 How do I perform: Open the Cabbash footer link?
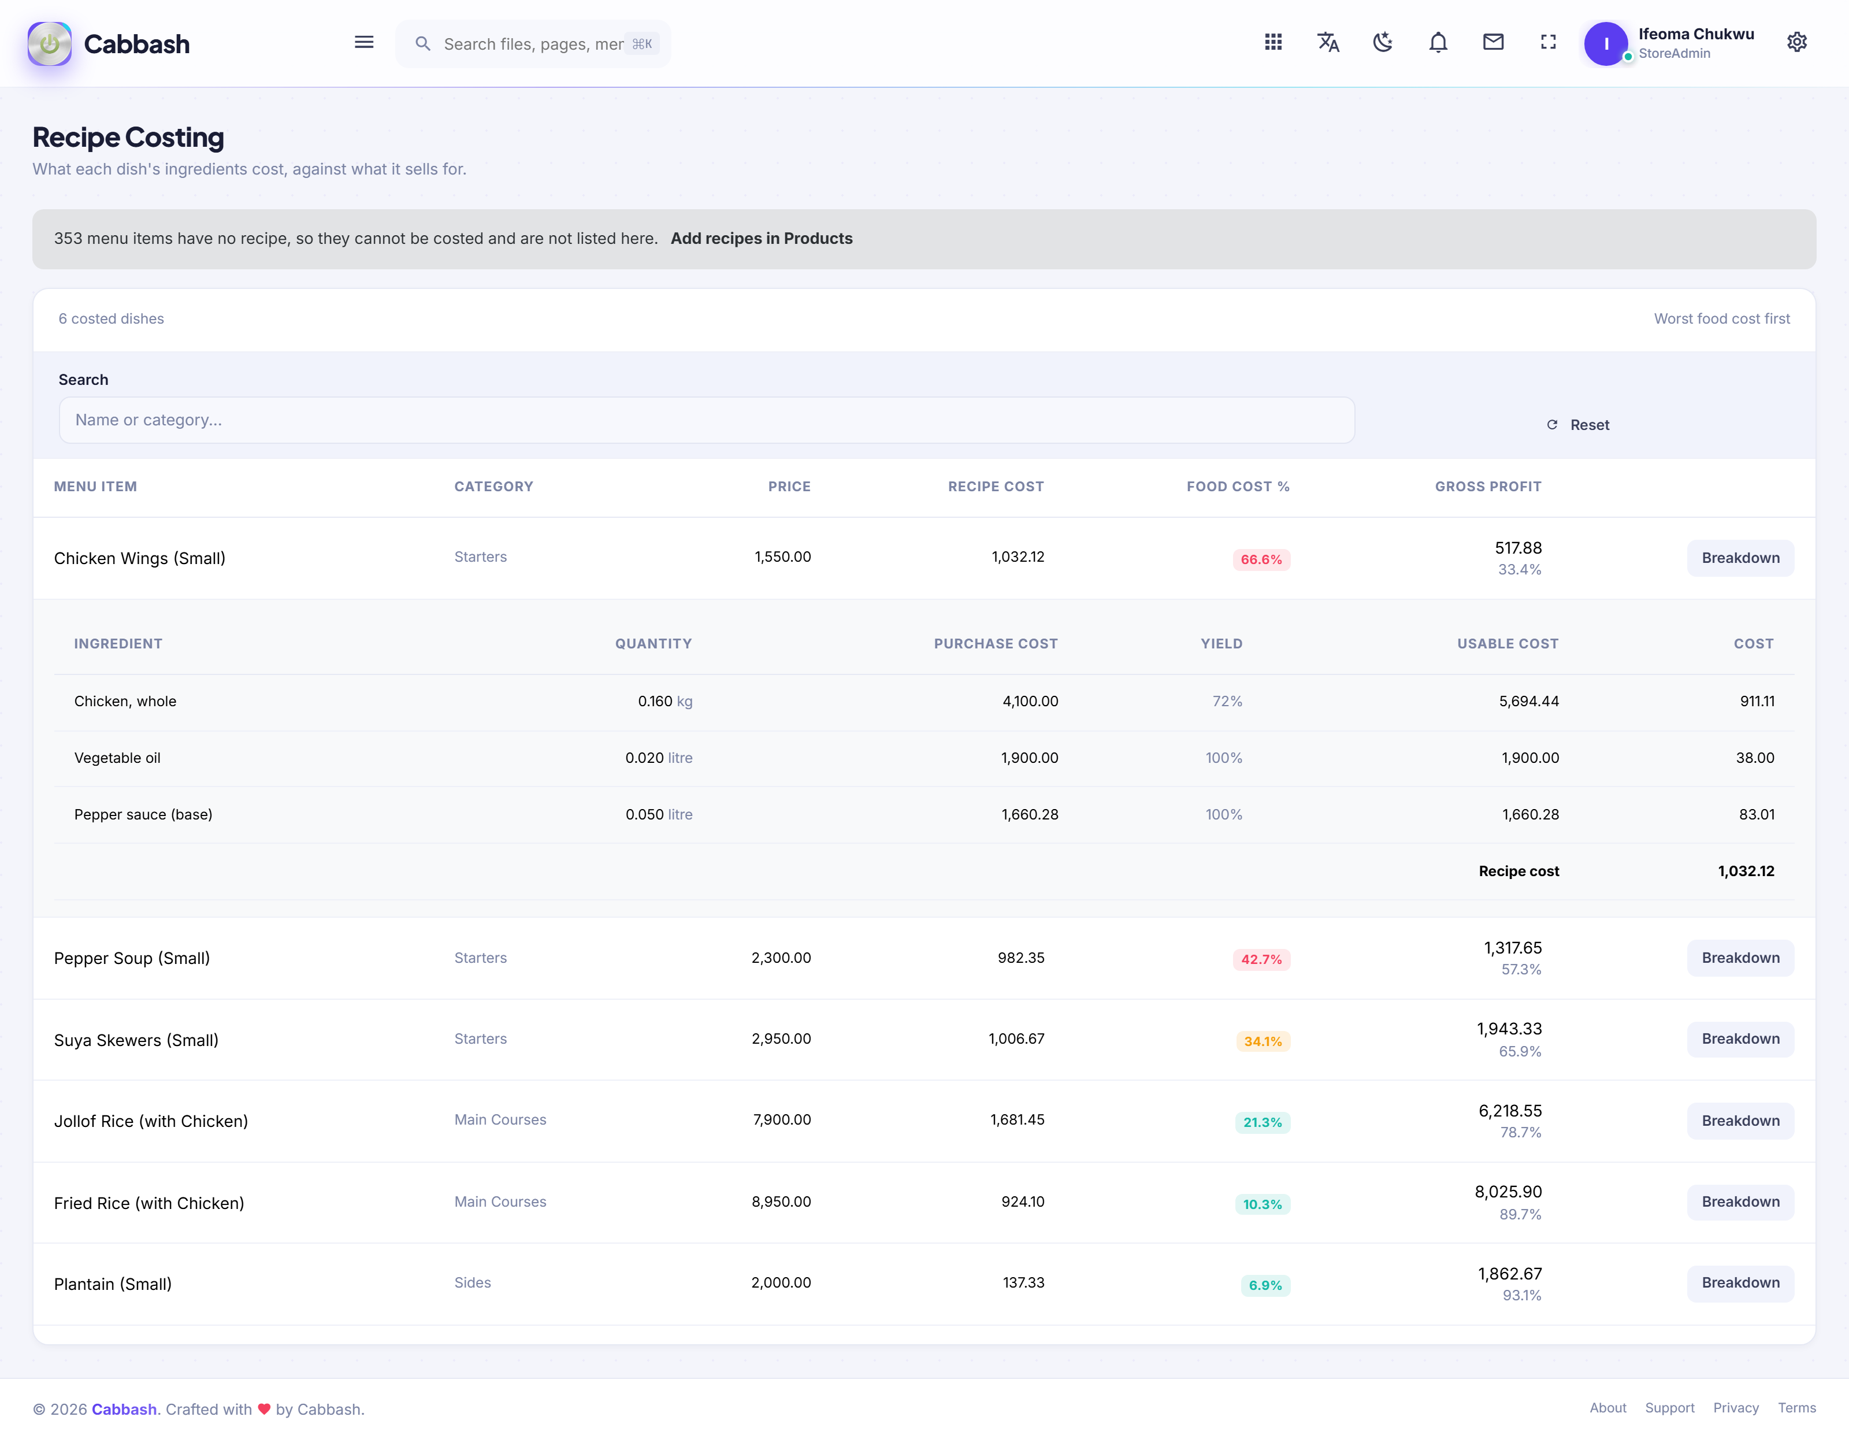point(124,1410)
